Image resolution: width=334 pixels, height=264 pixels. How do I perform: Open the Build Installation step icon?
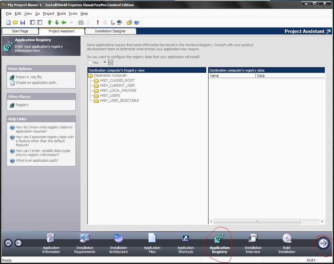(x=287, y=238)
